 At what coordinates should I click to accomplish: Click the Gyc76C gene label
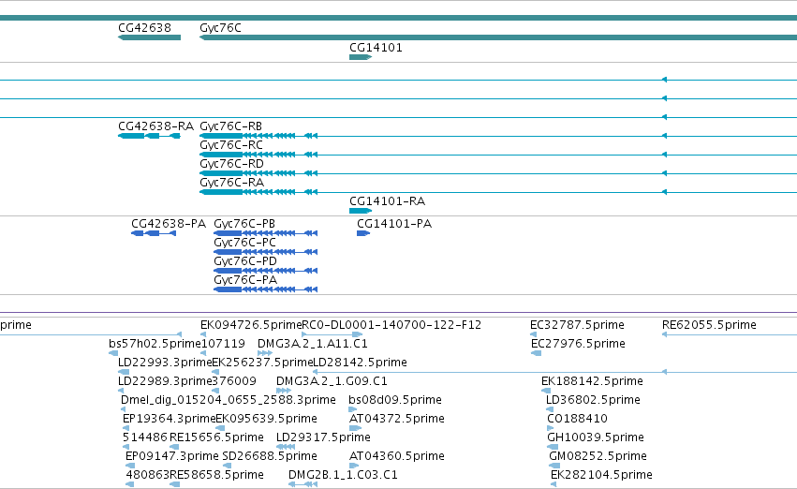click(x=220, y=28)
